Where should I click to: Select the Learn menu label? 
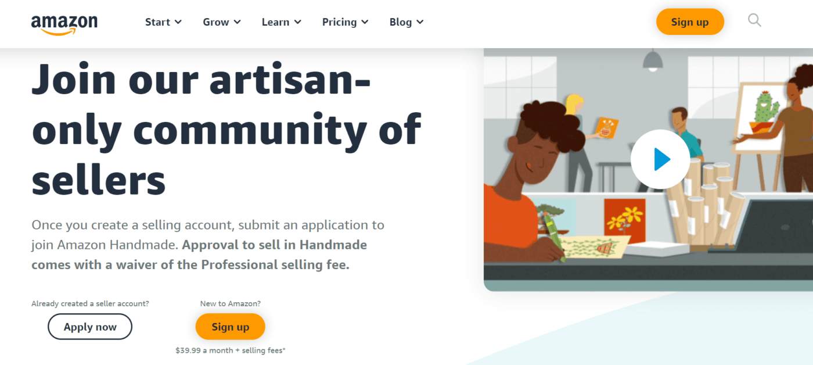tap(275, 22)
